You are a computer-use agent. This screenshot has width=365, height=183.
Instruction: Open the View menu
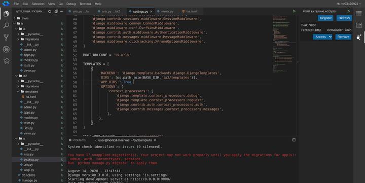pyautogui.click(x=51, y=4)
